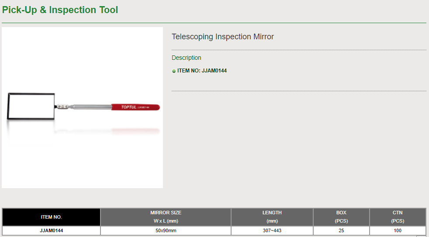Click the MIRROR SIZE column header
Image resolution: width=429 pixels, height=237 pixels.
pos(166,216)
